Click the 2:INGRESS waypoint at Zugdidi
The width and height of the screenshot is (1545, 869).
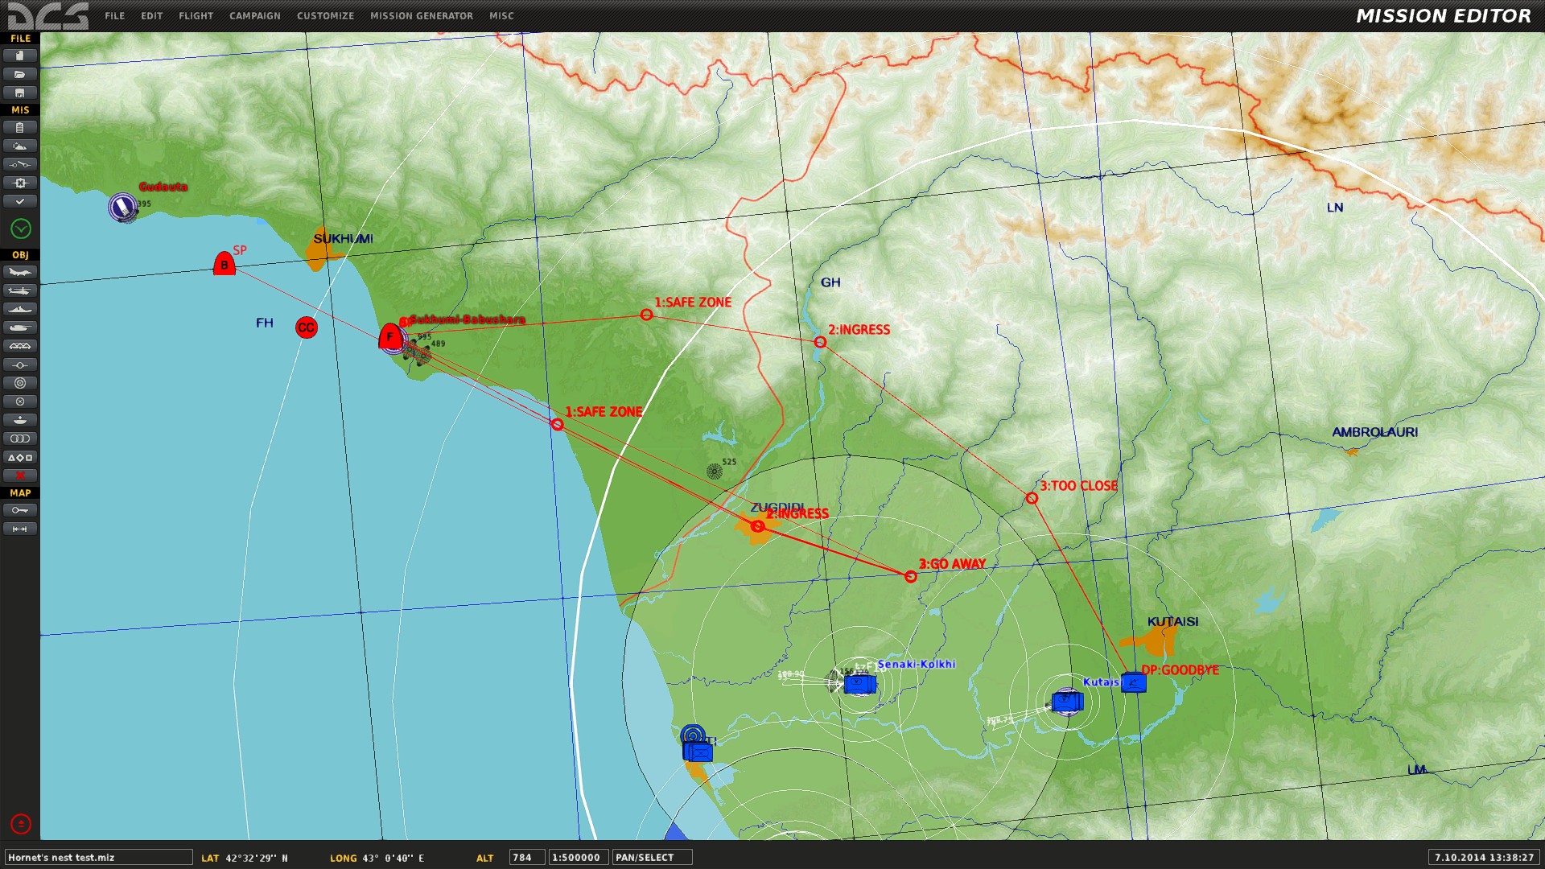(758, 526)
